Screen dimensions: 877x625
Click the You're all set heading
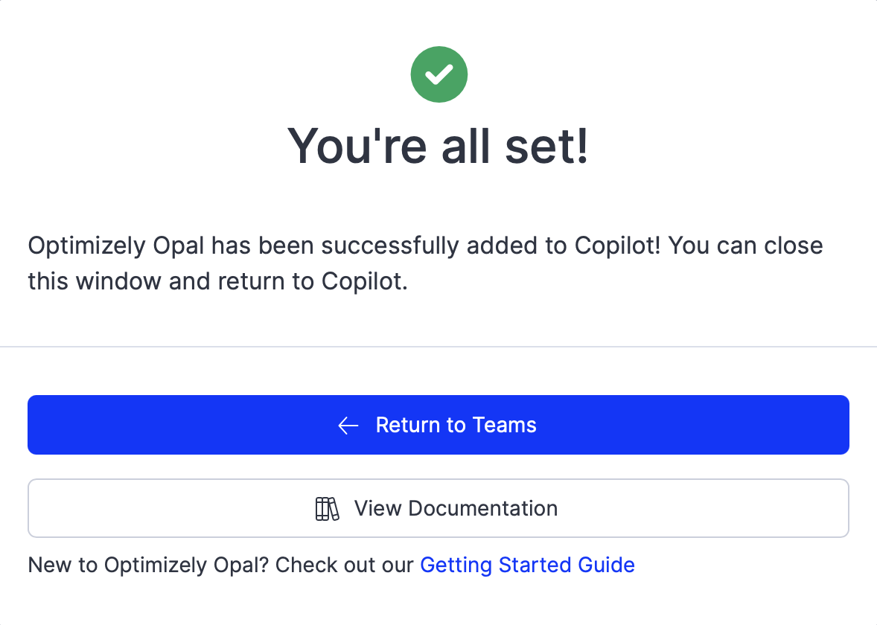click(438, 147)
